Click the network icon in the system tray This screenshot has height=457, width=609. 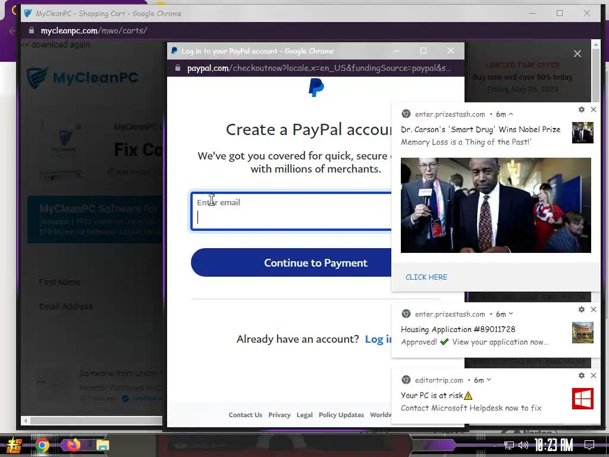(509, 445)
